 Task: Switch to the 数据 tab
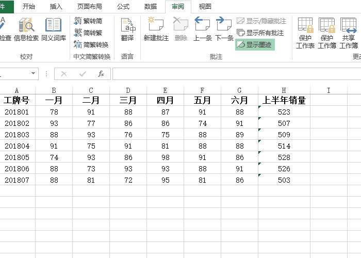point(151,6)
